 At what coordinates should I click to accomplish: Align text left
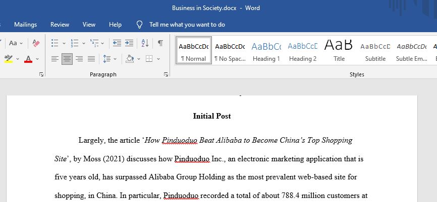pyautogui.click(x=55, y=59)
